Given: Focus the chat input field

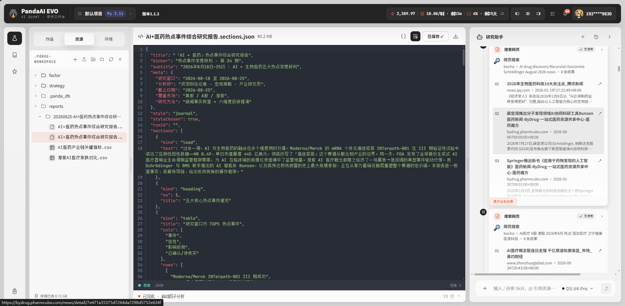Looking at the screenshot, I should (x=524, y=288).
